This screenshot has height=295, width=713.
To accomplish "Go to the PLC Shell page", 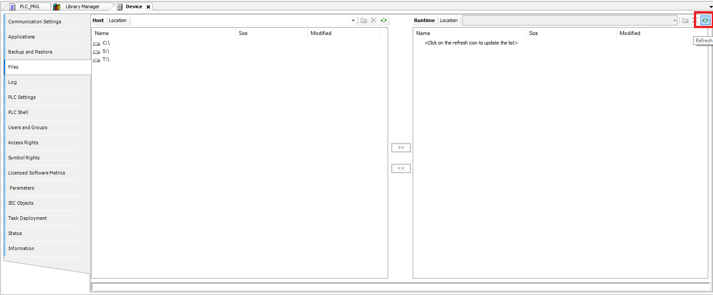I will (18, 112).
